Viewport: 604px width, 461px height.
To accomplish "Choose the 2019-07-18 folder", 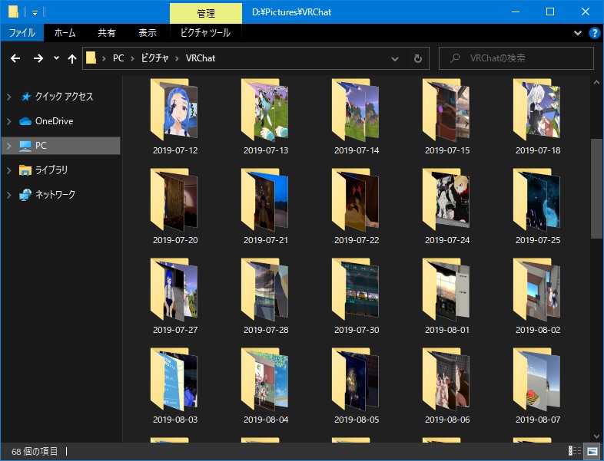I will (538, 116).
